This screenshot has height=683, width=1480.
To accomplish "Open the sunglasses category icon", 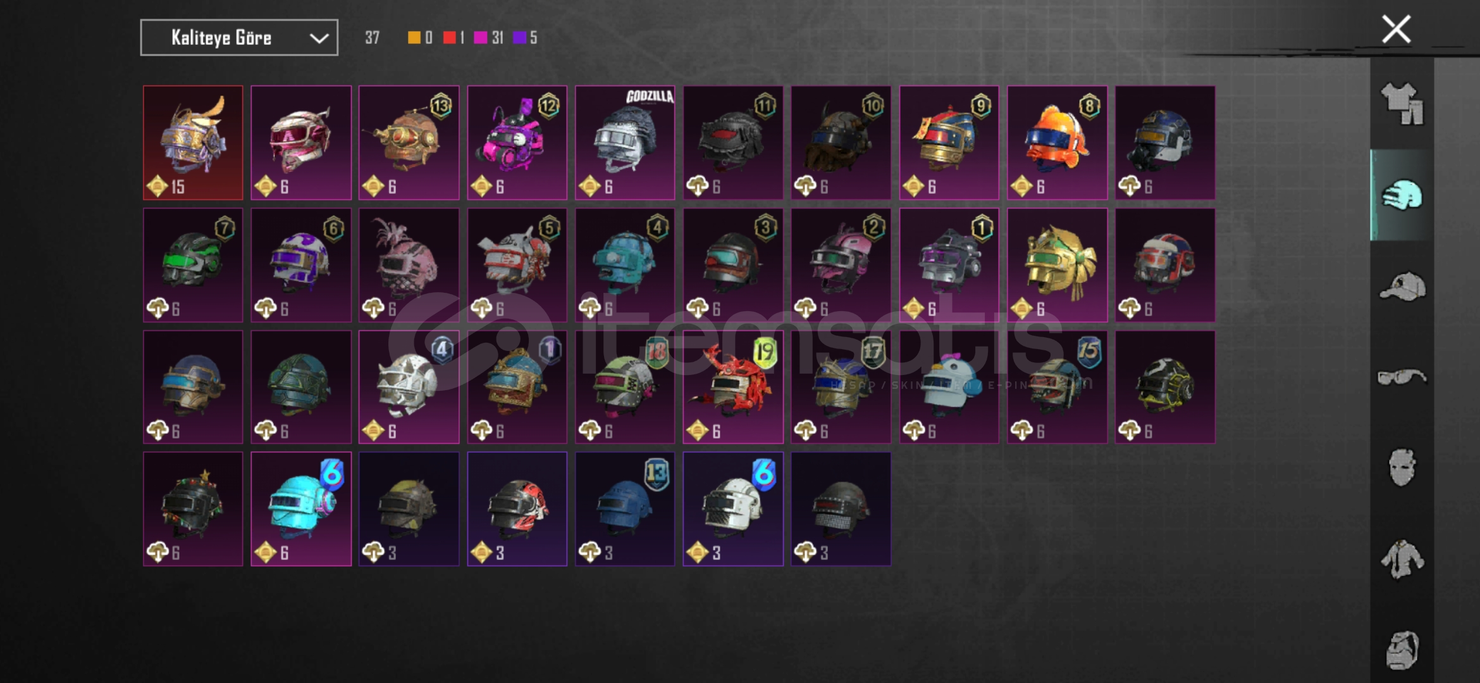I will coord(1402,377).
